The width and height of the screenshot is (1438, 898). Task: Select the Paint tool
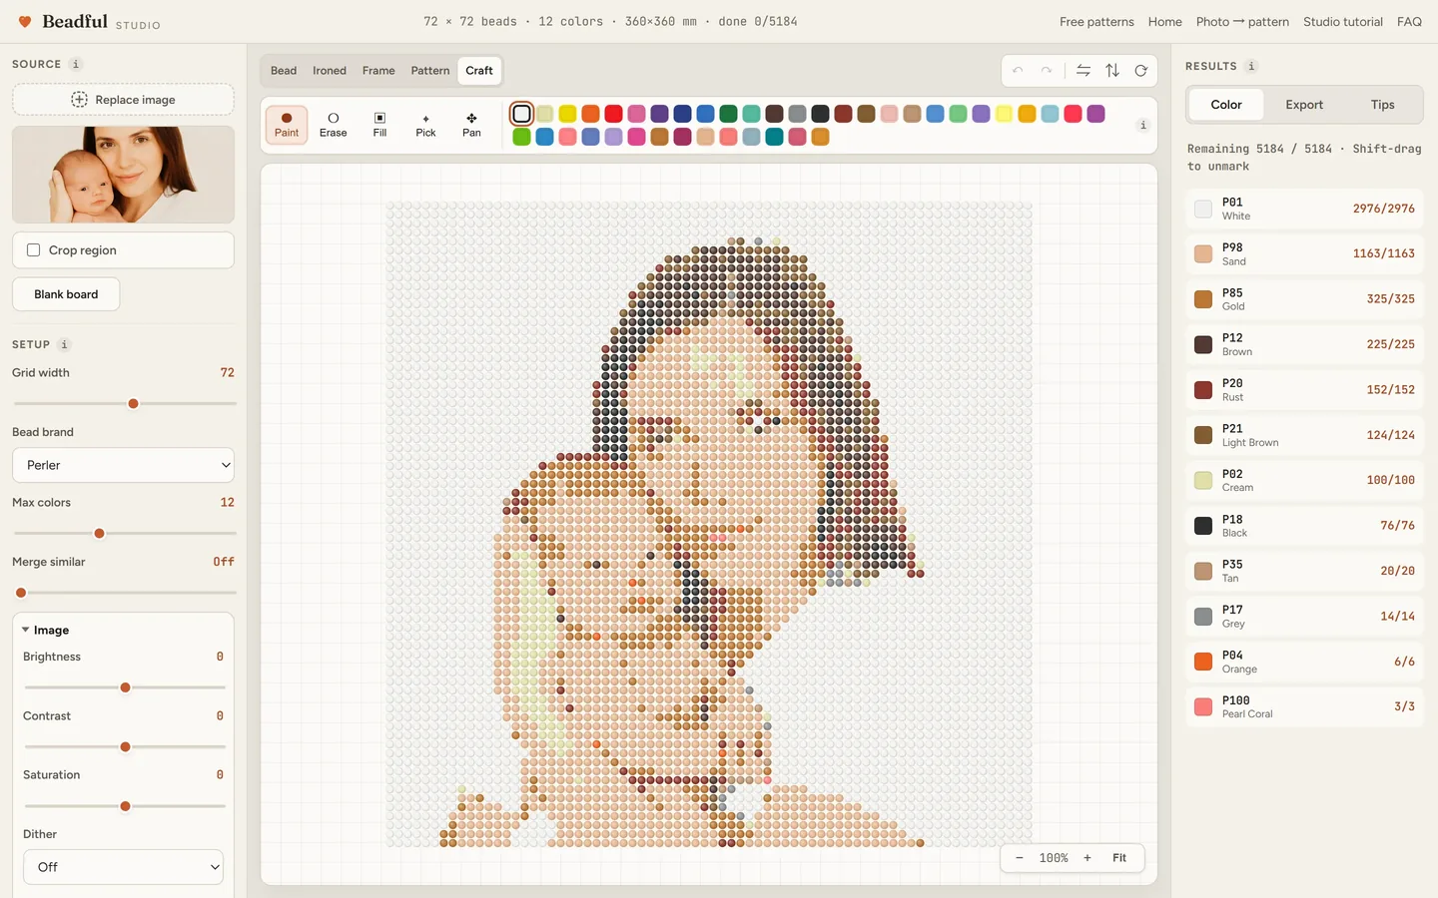coord(287,125)
